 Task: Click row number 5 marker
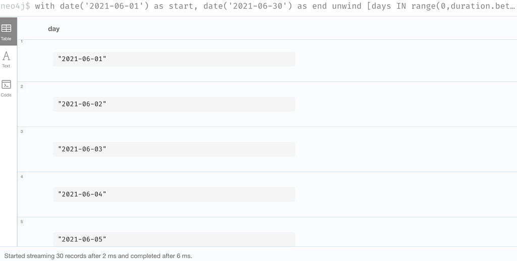click(22, 222)
